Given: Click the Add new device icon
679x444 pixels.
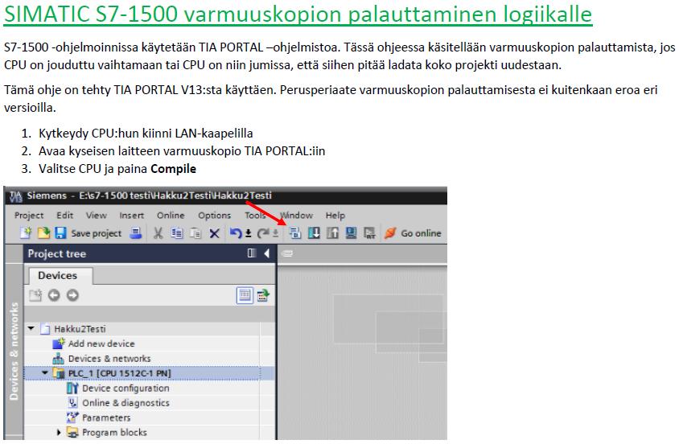Looking at the screenshot, I should (x=59, y=343).
